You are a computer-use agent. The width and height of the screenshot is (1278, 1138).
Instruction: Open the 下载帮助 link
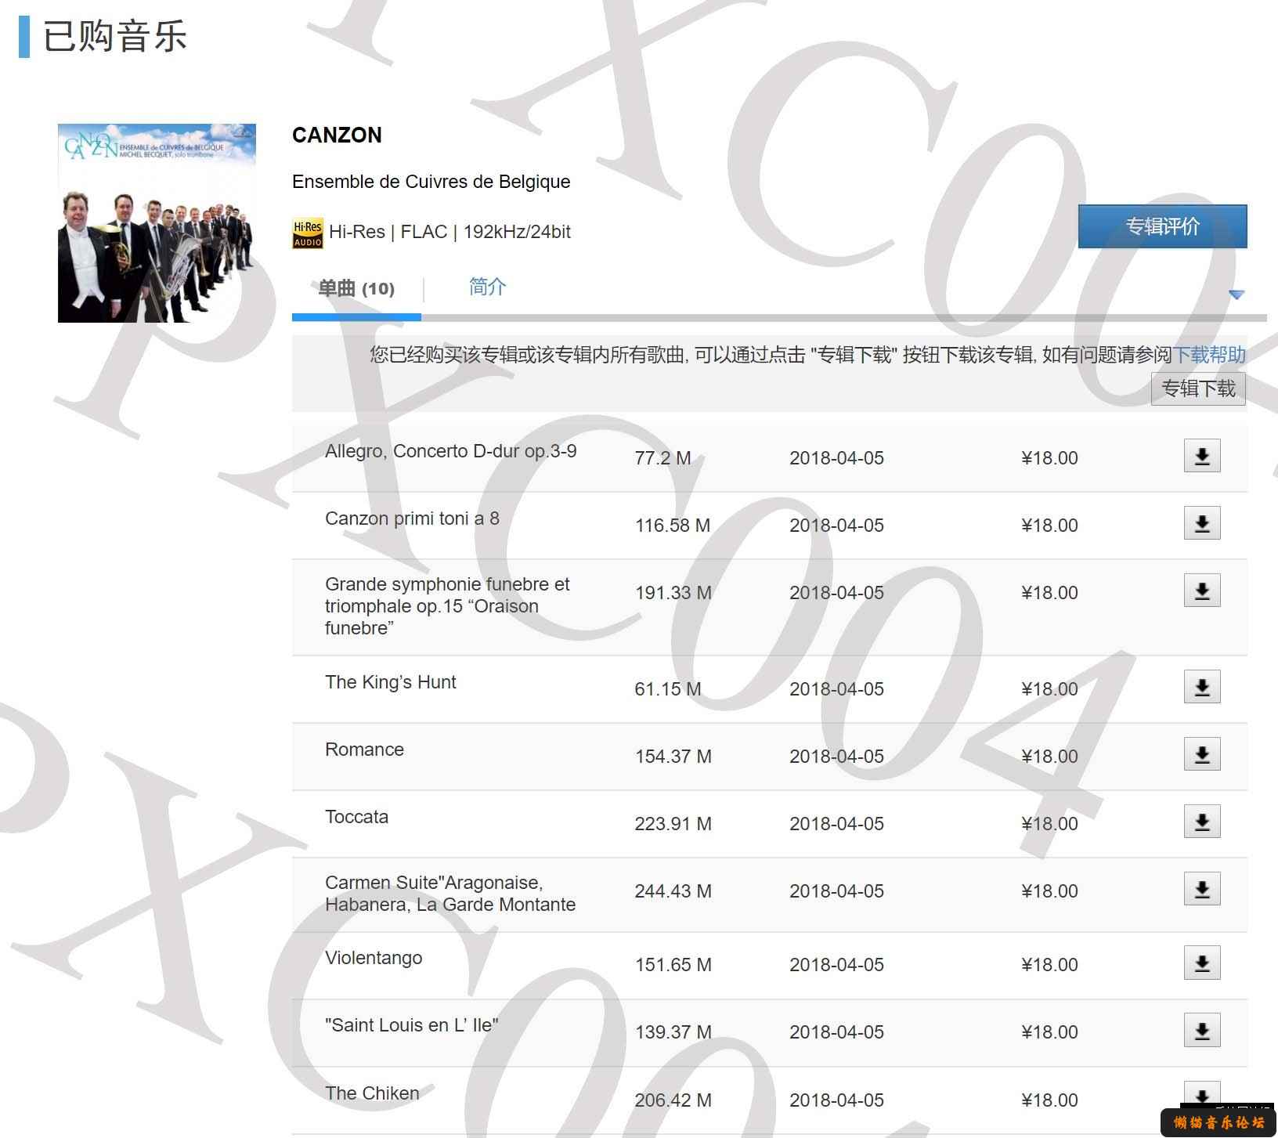(1209, 355)
